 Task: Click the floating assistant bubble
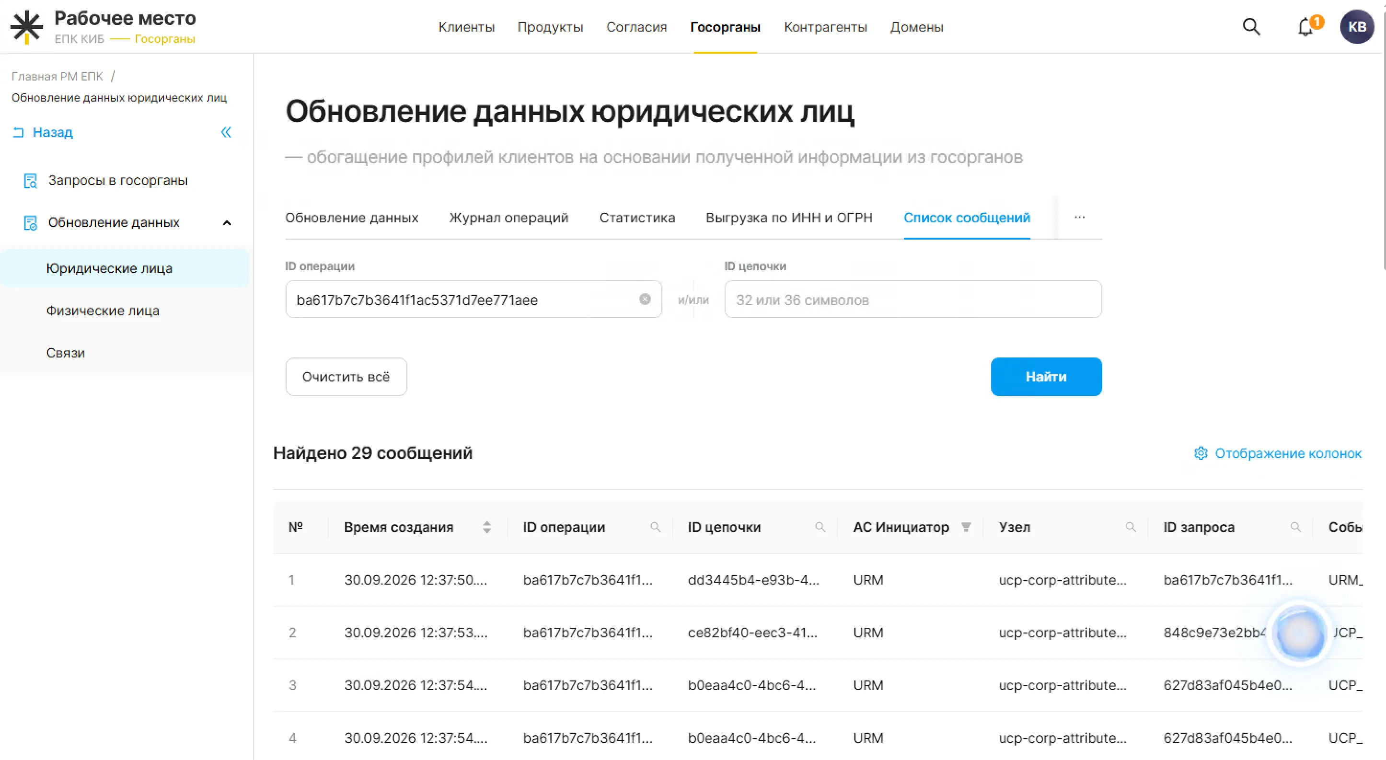tap(1300, 633)
